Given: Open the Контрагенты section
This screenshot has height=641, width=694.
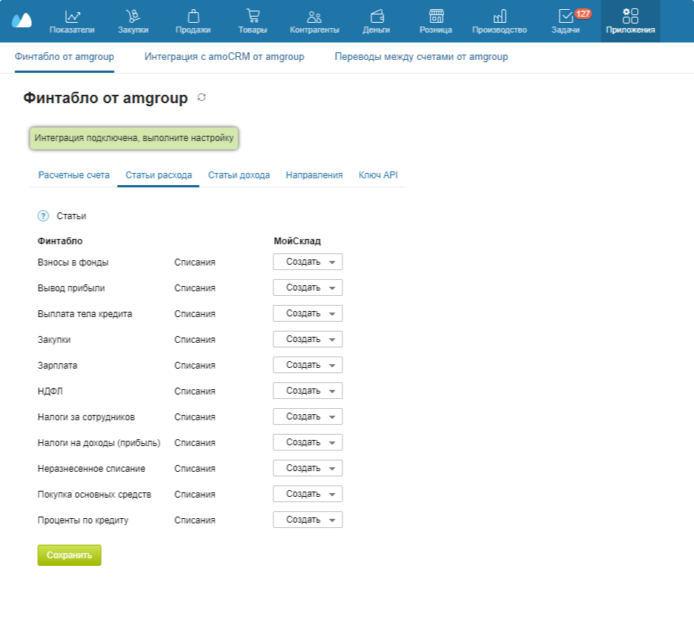Looking at the screenshot, I should (314, 22).
